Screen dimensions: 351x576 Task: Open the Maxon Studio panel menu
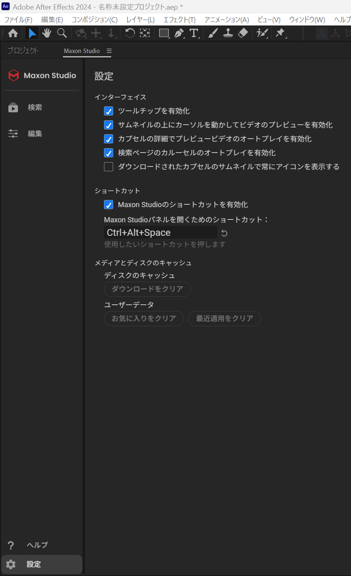109,51
